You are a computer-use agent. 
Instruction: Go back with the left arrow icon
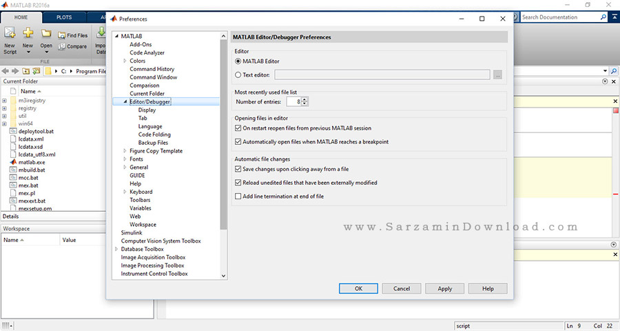pyautogui.click(x=5, y=71)
